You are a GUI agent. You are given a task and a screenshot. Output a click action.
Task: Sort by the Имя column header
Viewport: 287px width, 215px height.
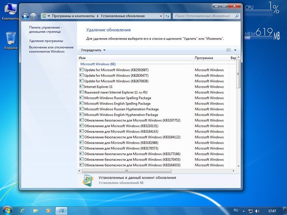[x=135, y=58]
